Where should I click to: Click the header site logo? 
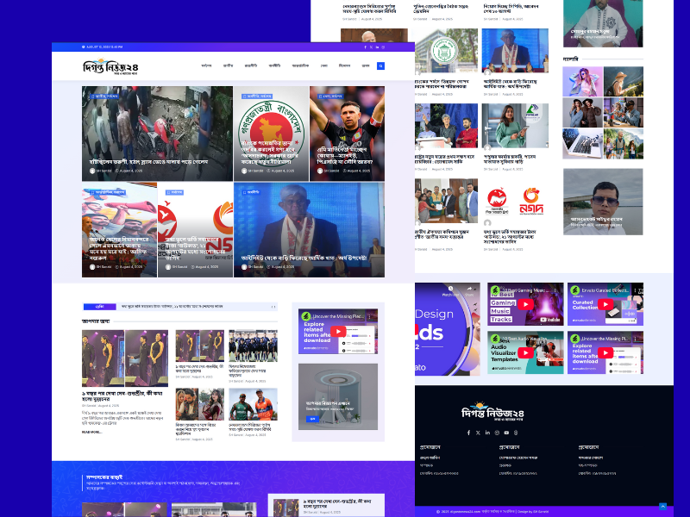click(110, 66)
